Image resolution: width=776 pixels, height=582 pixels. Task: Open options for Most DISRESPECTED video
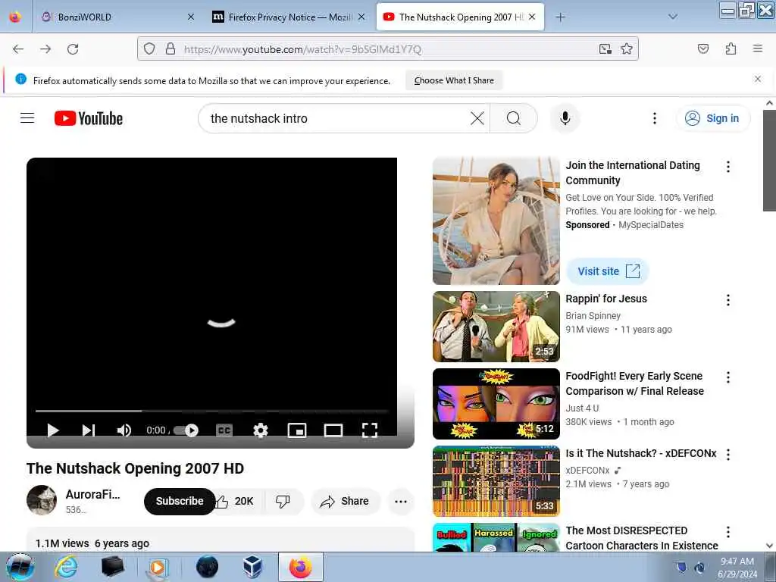tap(728, 532)
